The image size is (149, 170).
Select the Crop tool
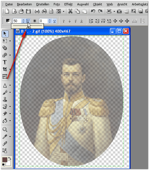(x=5, y=69)
